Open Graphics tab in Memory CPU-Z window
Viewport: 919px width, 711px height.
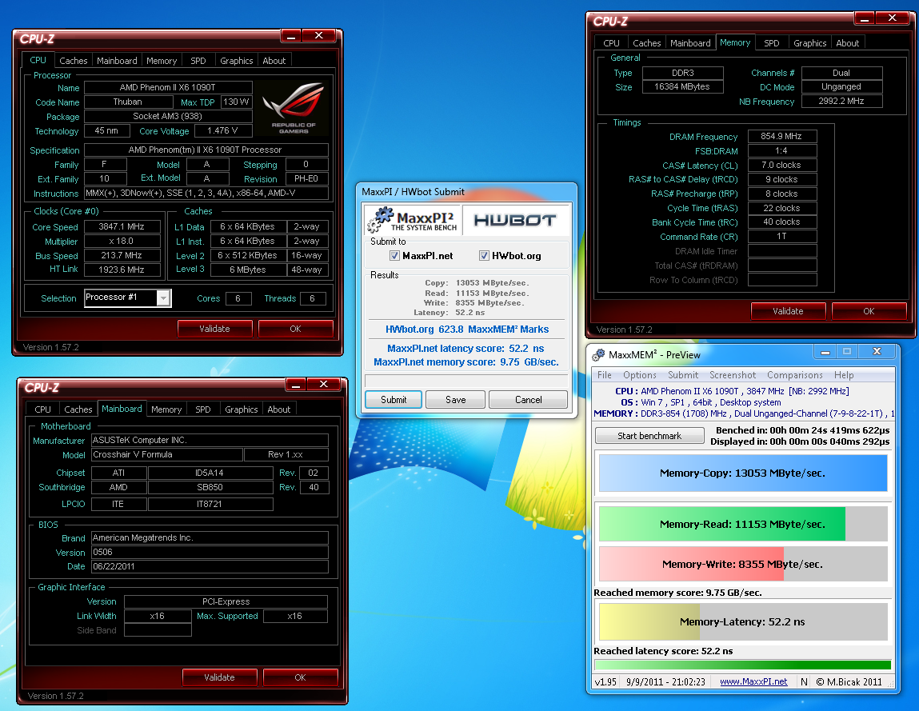[809, 43]
